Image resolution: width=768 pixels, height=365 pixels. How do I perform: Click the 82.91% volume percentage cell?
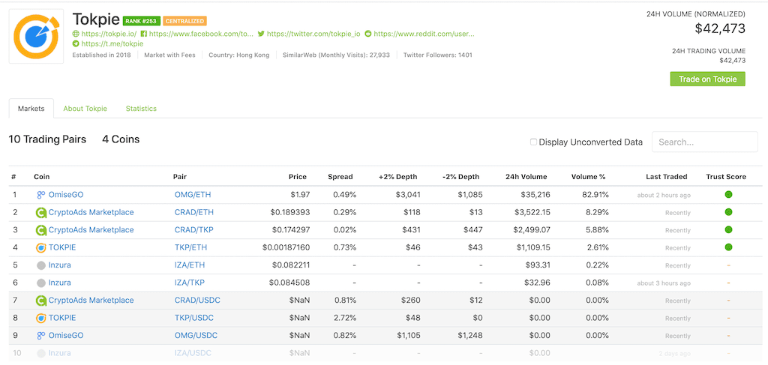point(594,195)
